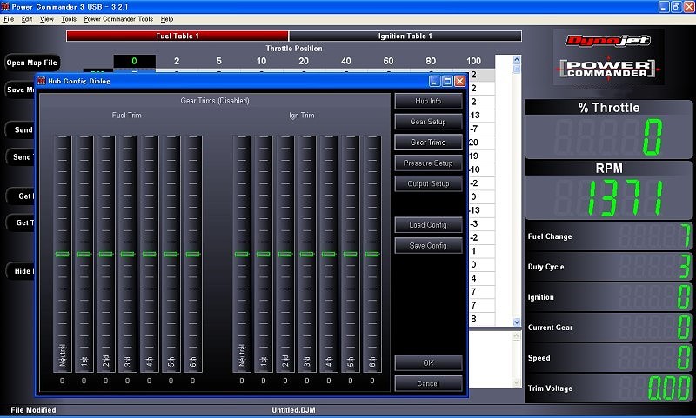696x418 pixels.
Task: Click Ign Trim 3rd gear slider handle
Action: point(307,254)
